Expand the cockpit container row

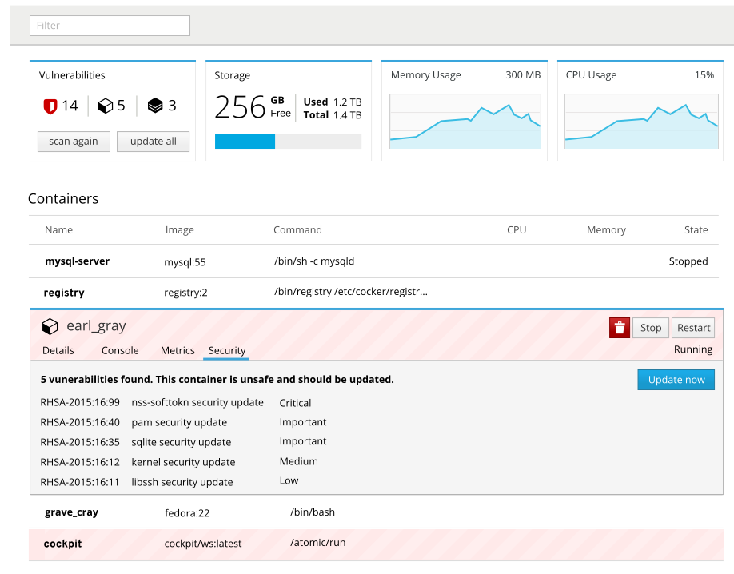tap(63, 544)
